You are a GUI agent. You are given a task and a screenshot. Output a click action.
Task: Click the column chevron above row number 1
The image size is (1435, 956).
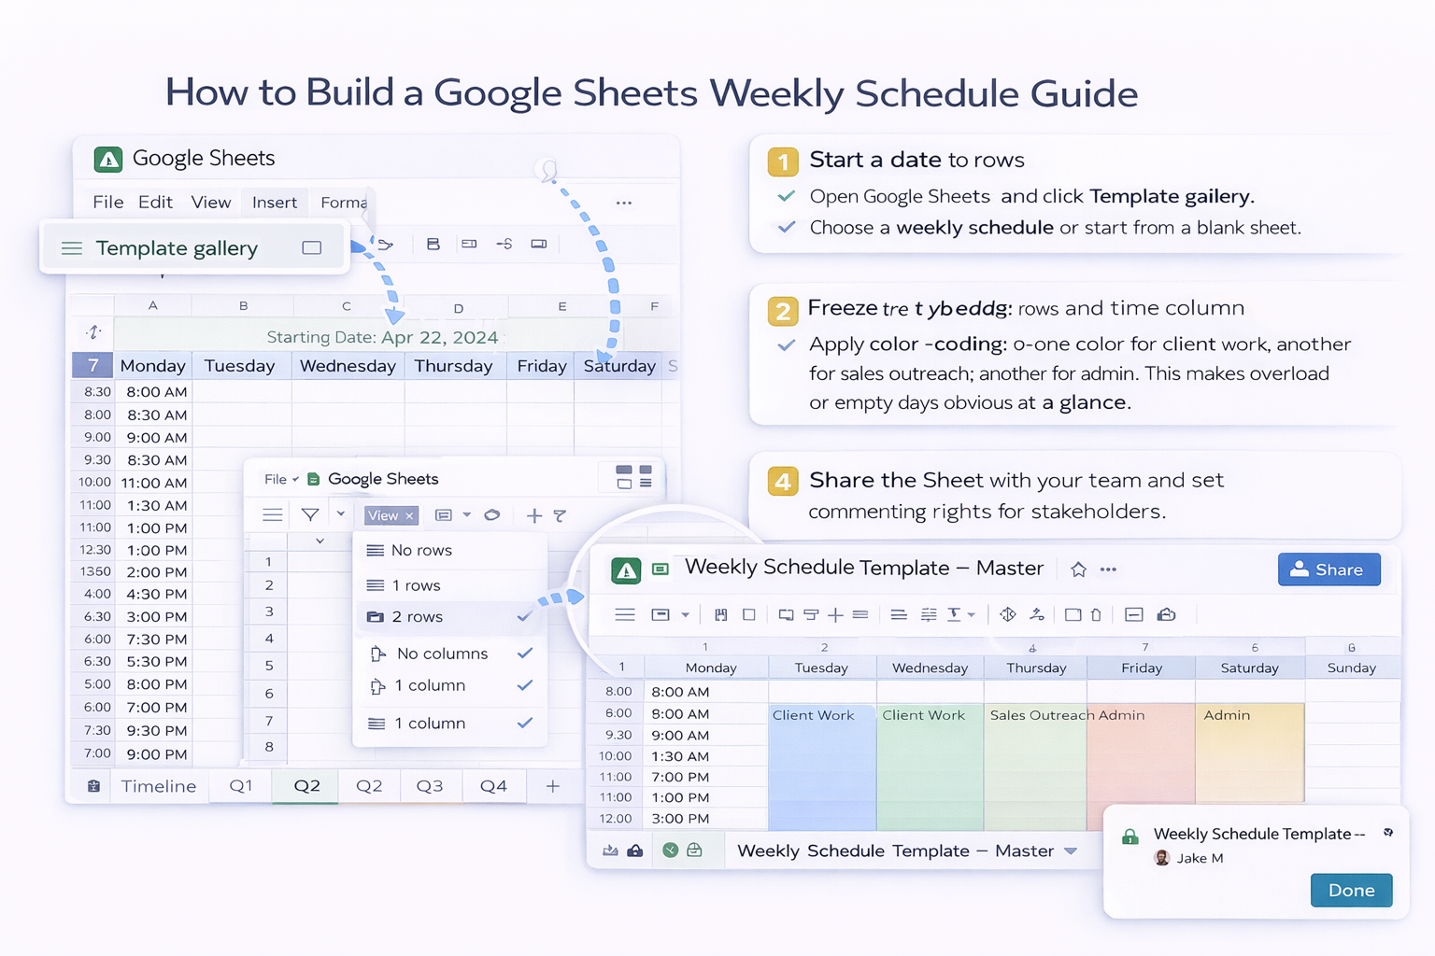320,541
